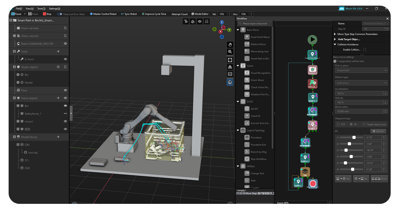Select the TCP waypoint type radio button

point(338,124)
